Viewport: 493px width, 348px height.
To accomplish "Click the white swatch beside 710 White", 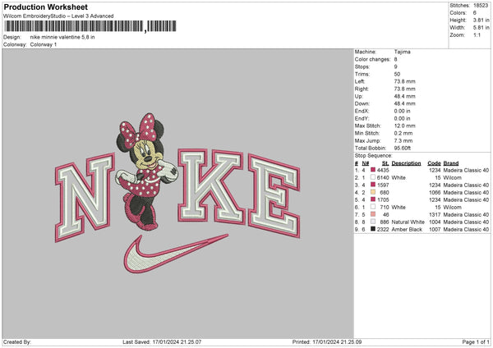I will tap(373, 207).
